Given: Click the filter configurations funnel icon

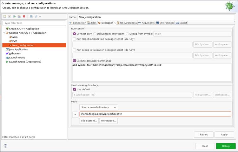Looking at the screenshot, I should tap(36, 17).
